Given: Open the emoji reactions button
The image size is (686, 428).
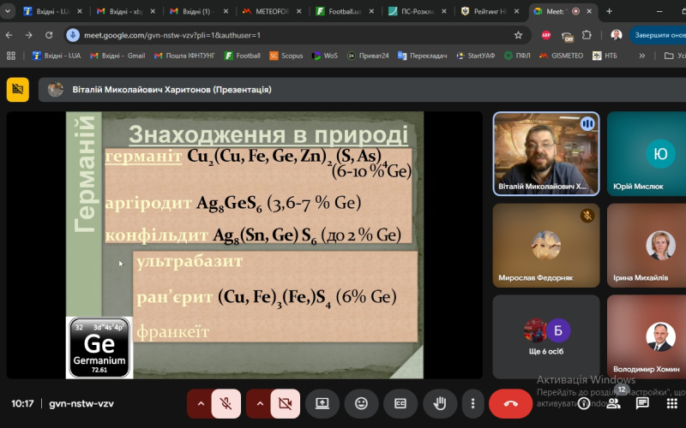Looking at the screenshot, I should tap(361, 403).
